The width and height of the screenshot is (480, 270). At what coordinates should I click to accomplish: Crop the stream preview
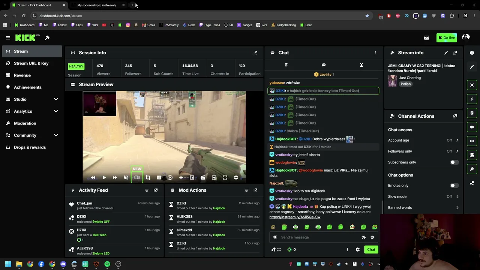(x=148, y=177)
